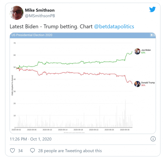The height and width of the screenshot is (159, 163).
Task: Click Donald Trump's legend avatar
Action: [137, 84]
